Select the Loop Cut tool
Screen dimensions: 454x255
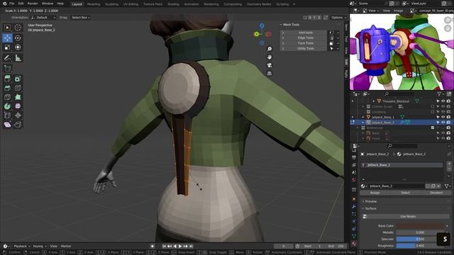tap(18, 88)
